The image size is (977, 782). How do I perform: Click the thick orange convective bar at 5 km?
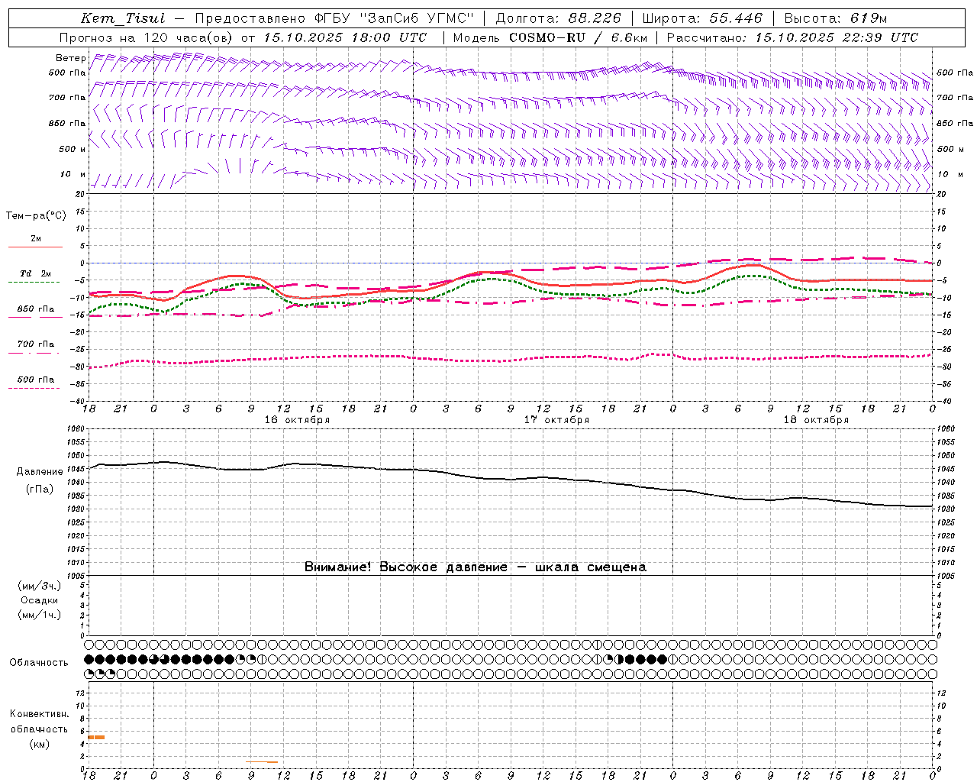pos(96,737)
